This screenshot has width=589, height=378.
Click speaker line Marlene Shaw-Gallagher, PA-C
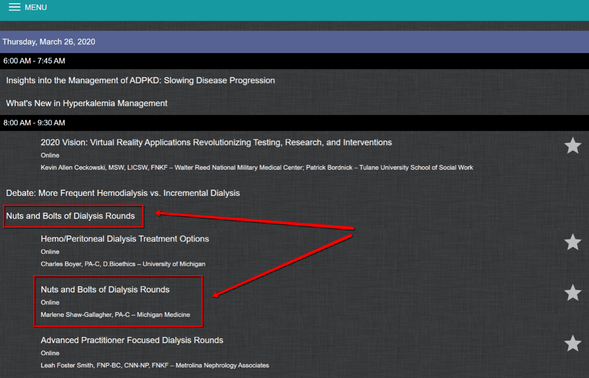pos(116,315)
